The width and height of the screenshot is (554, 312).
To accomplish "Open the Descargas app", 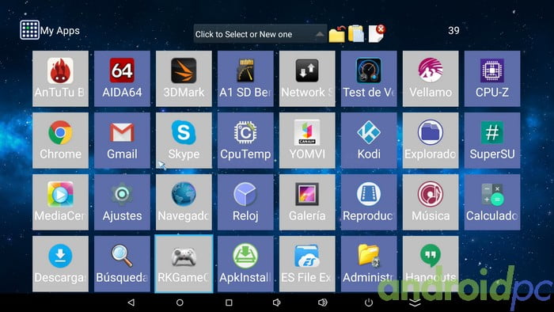I will (x=60, y=264).
